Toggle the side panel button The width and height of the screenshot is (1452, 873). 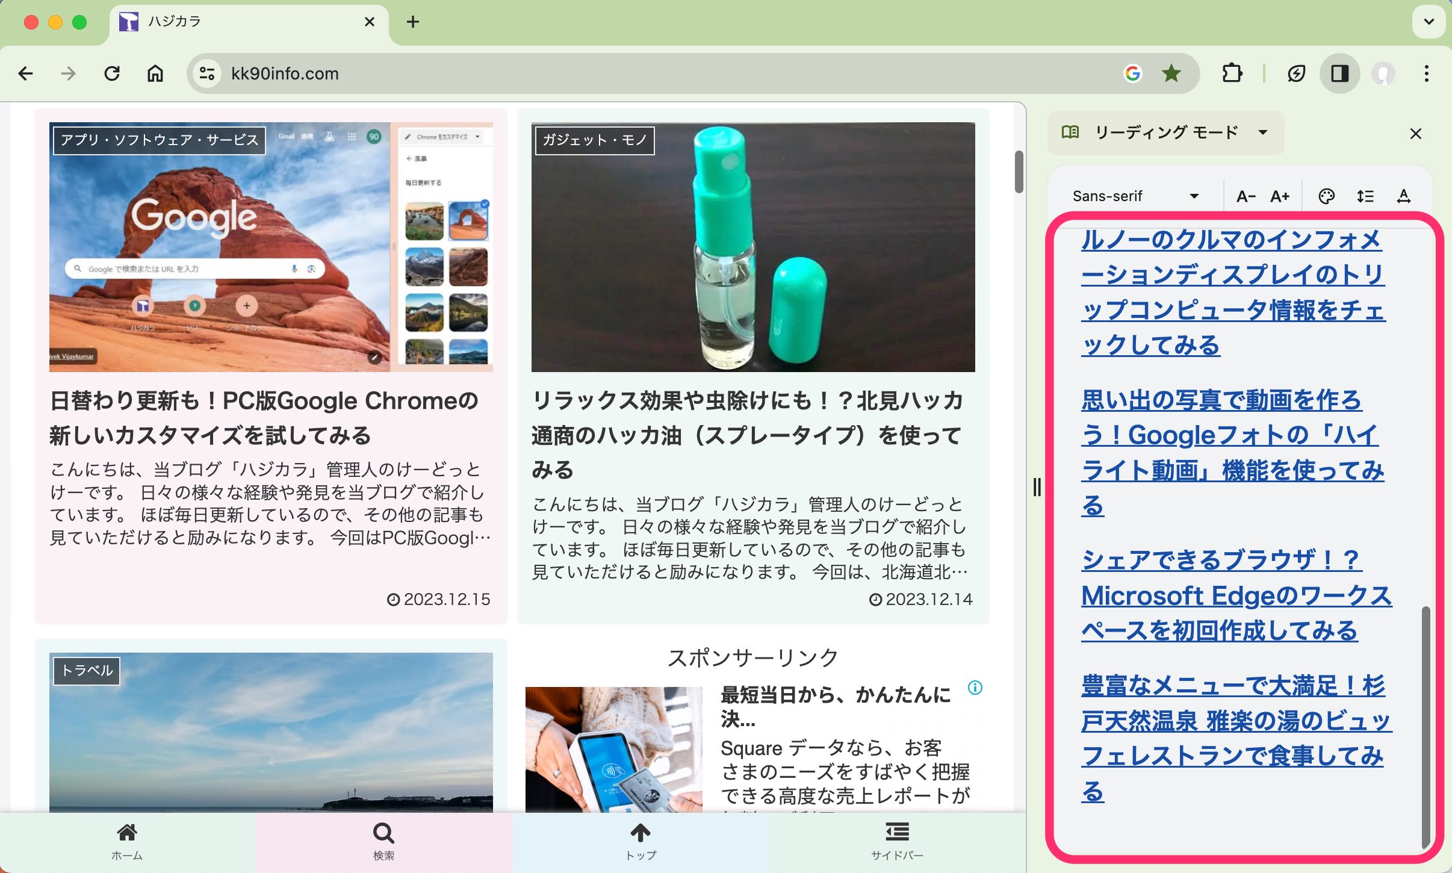coord(1339,73)
